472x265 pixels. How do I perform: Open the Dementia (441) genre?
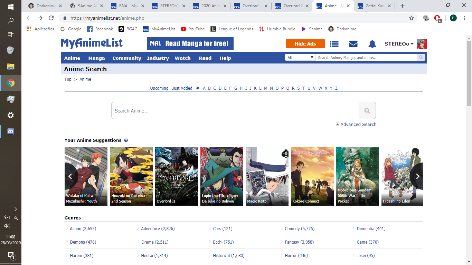pyautogui.click(x=371, y=229)
